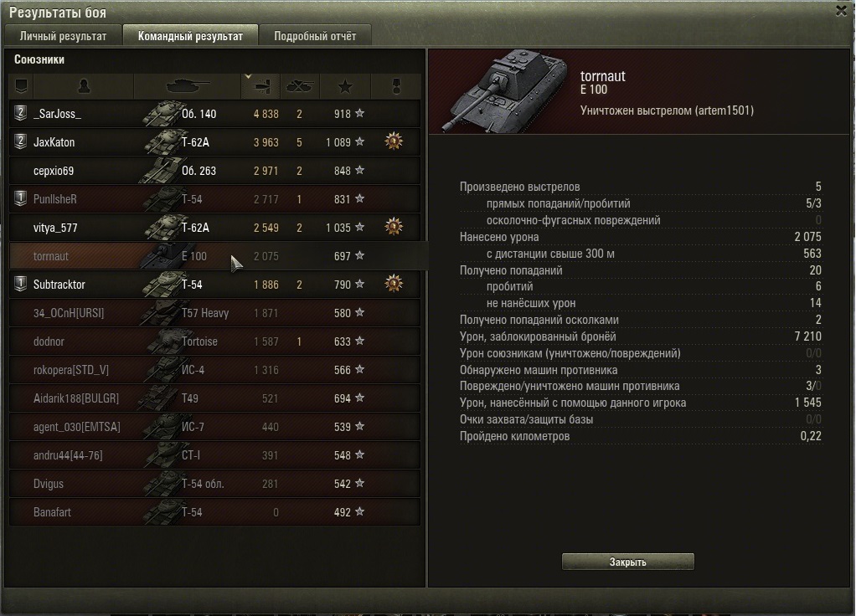The image size is (856, 616).
Task: Select Banafart T-54 row
Action: pos(215,512)
